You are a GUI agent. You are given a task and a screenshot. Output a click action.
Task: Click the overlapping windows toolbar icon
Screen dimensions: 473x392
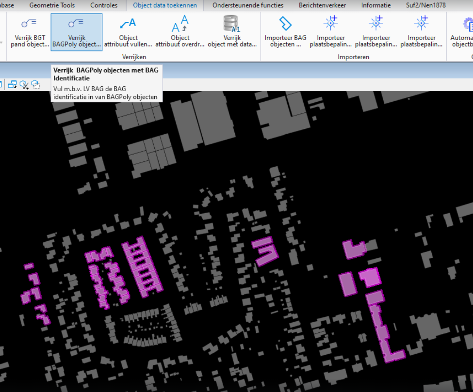click(x=12, y=85)
